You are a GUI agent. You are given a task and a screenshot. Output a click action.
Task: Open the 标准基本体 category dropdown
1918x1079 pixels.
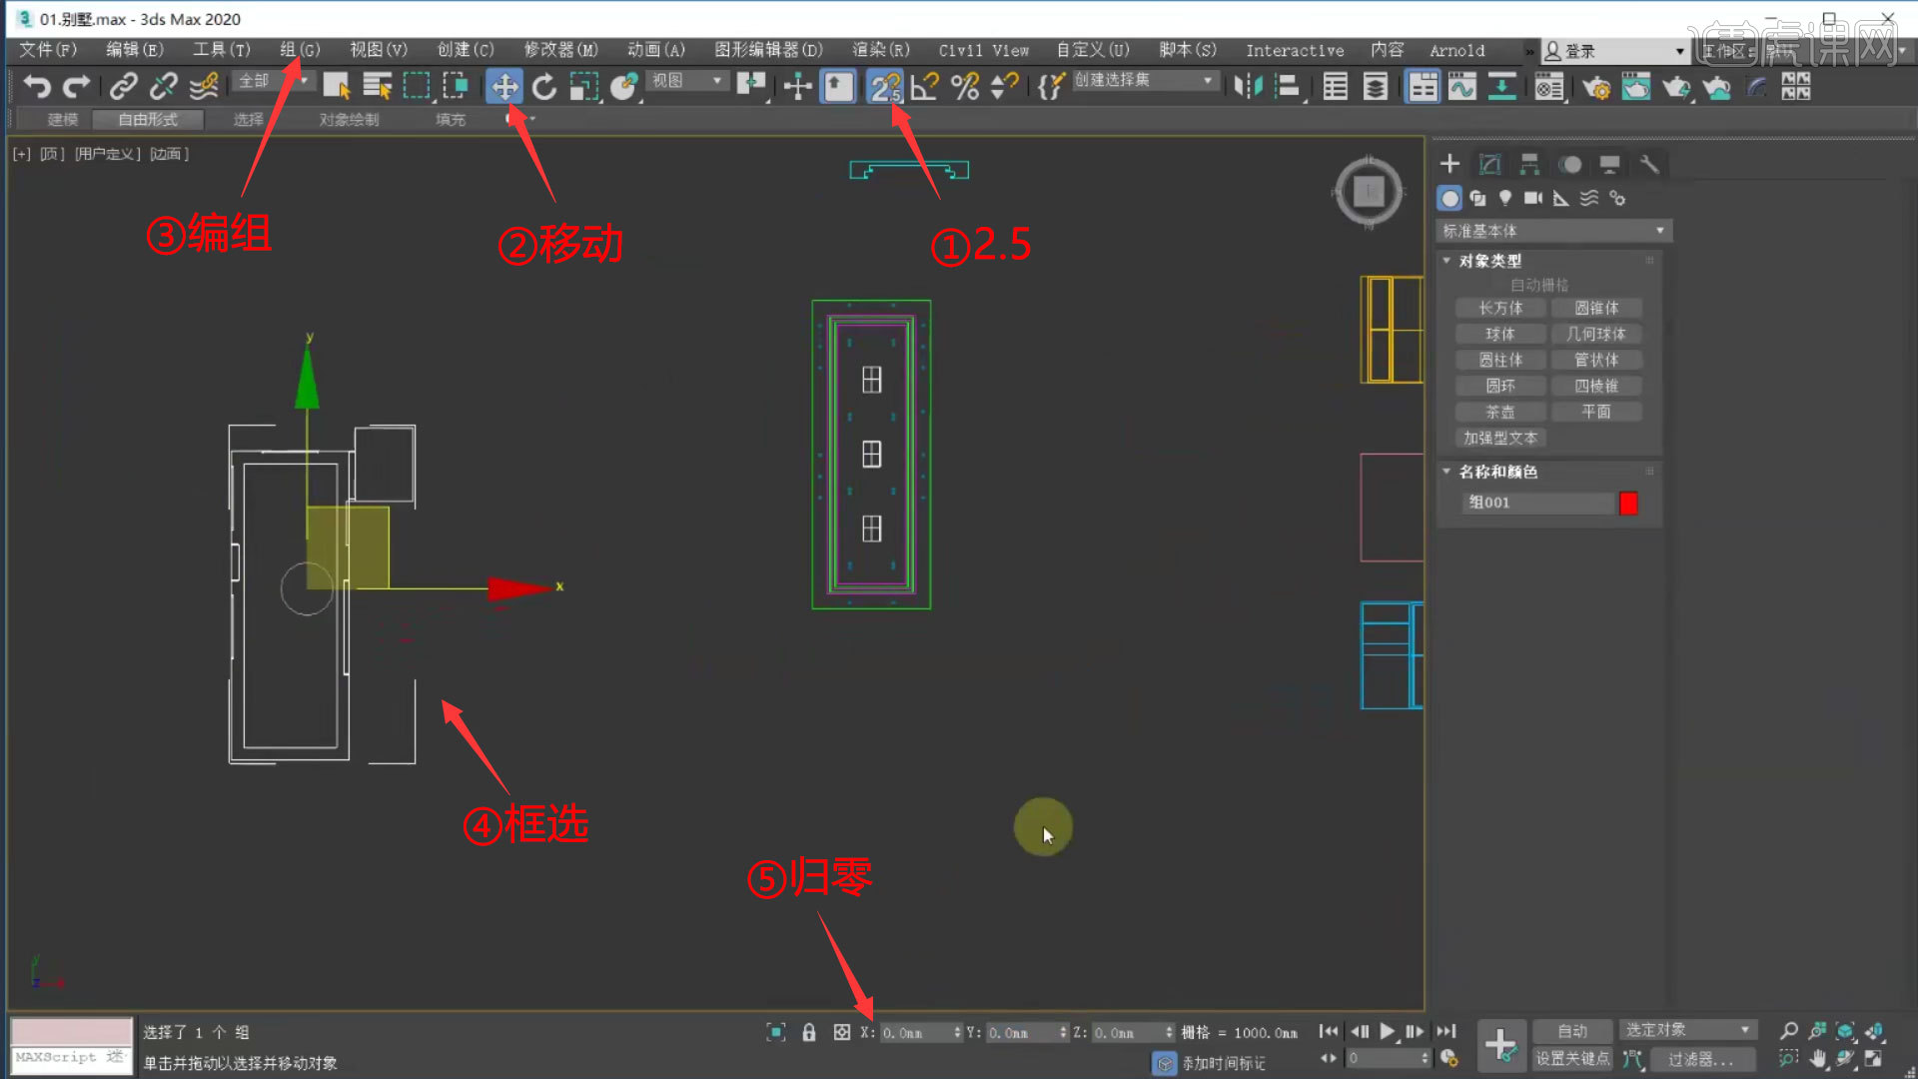pyautogui.click(x=1553, y=231)
